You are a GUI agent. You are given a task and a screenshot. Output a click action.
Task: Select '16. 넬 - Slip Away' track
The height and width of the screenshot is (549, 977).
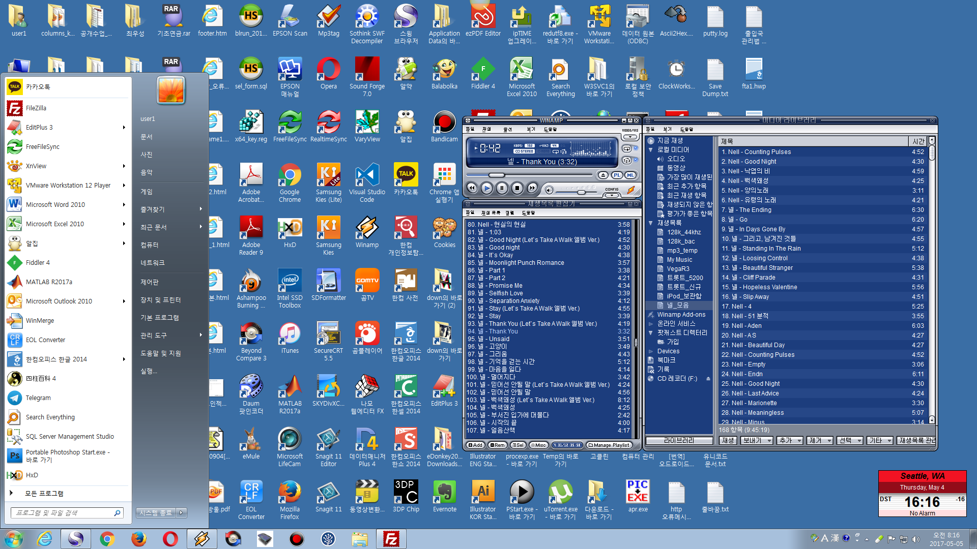tap(822, 297)
